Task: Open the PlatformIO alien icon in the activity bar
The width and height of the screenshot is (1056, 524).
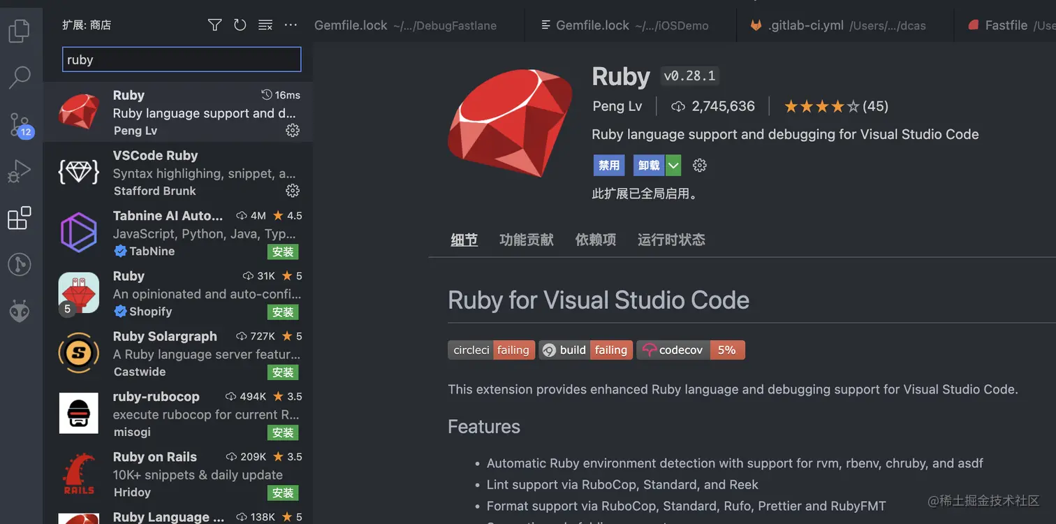Action: (x=19, y=311)
